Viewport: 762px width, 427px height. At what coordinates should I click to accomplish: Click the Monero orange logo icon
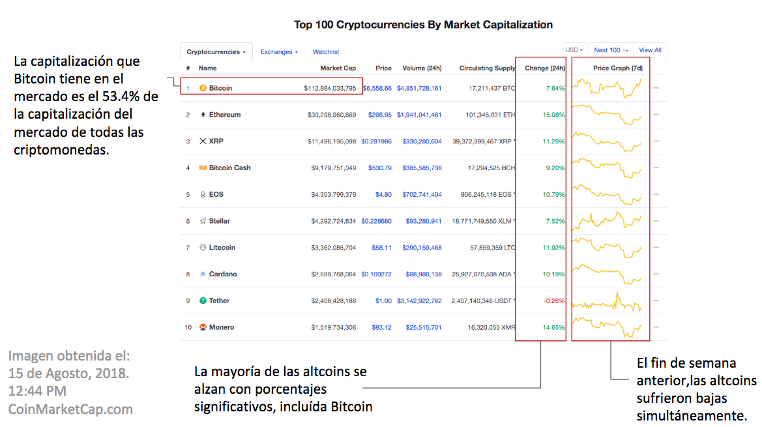pyautogui.click(x=203, y=327)
